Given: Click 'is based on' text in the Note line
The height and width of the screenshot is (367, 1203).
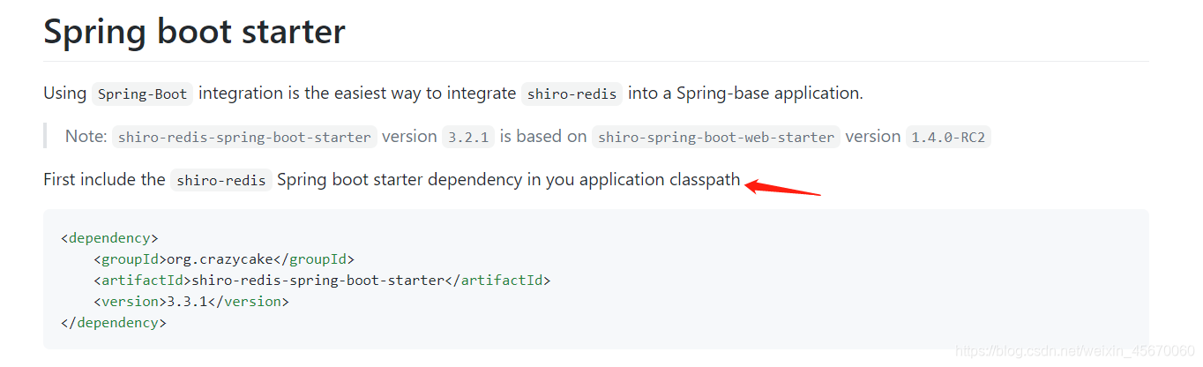Looking at the screenshot, I should click(543, 137).
